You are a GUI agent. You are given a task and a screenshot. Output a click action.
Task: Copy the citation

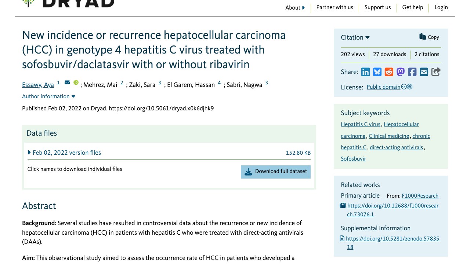tap(429, 37)
